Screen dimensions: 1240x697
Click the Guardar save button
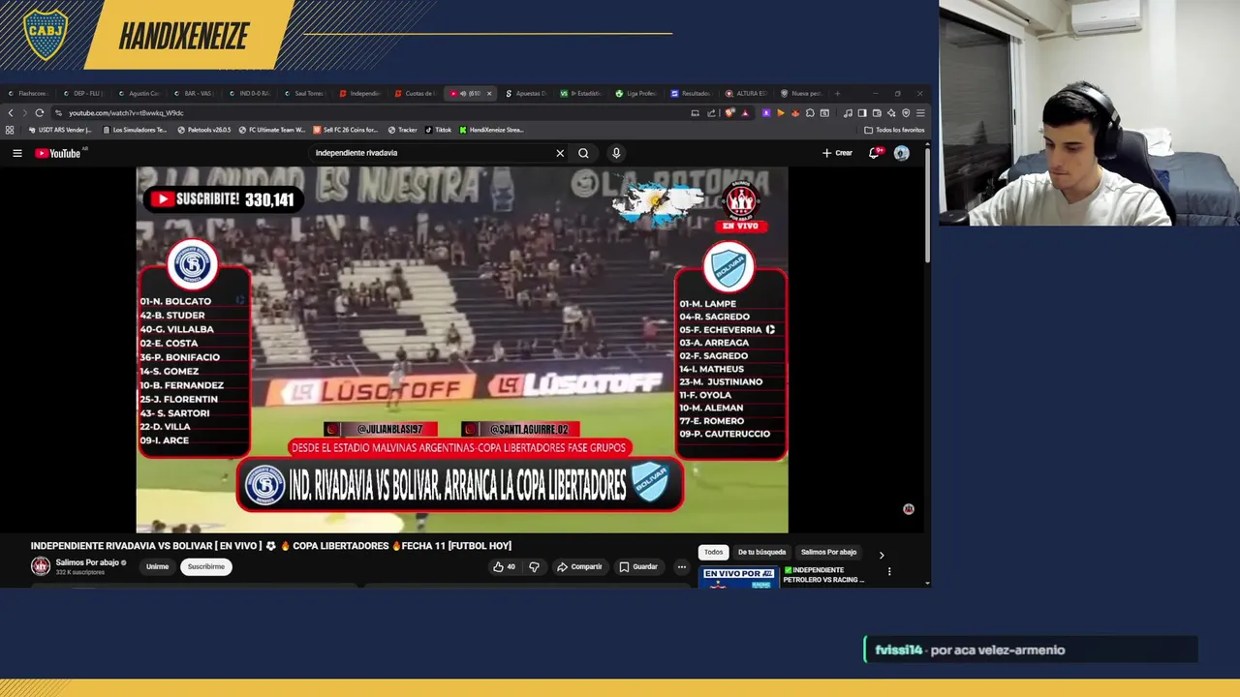click(638, 566)
